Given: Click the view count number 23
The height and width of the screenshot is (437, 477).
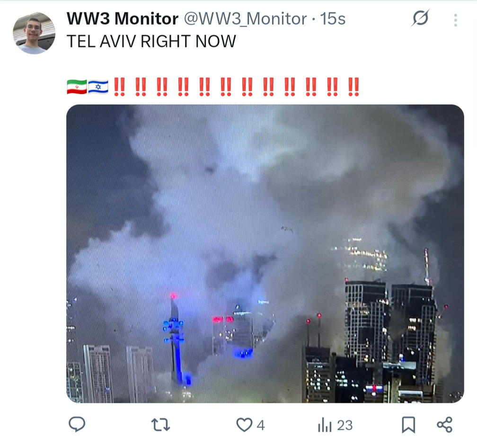Looking at the screenshot, I should [344, 425].
